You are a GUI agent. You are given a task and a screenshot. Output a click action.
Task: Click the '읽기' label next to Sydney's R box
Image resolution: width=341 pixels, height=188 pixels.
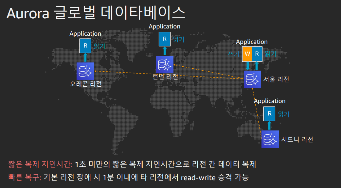click(x=284, y=114)
